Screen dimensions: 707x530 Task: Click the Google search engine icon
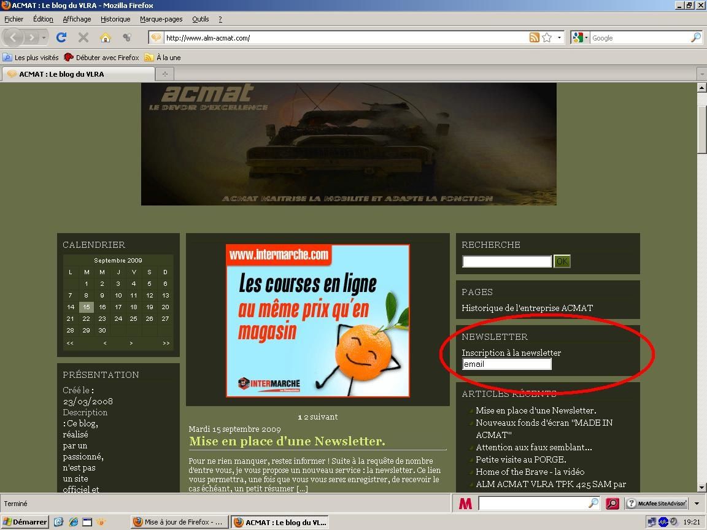click(577, 38)
